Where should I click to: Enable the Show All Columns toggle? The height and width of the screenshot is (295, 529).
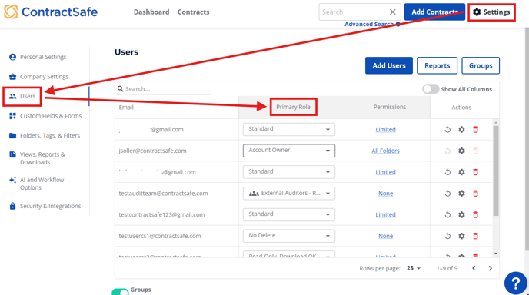tap(431, 89)
